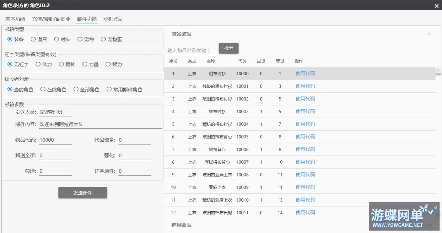Select the 时装 radio option
This screenshot has width=442, height=233.
click(x=62, y=39)
